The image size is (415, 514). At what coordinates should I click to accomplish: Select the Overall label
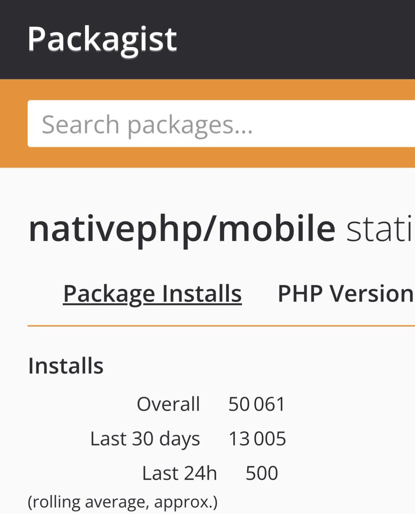[168, 404]
